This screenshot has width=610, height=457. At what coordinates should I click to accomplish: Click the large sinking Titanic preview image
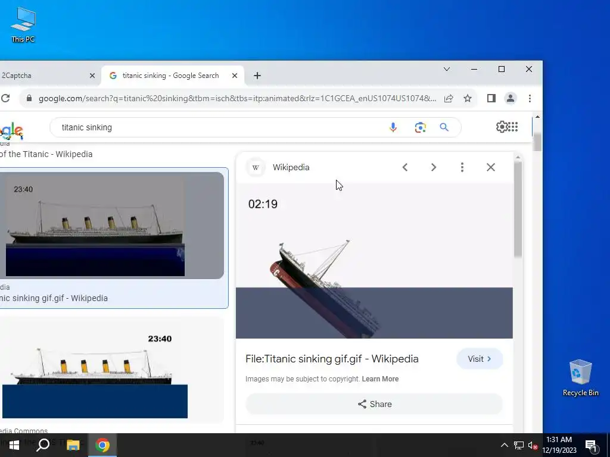point(374,261)
